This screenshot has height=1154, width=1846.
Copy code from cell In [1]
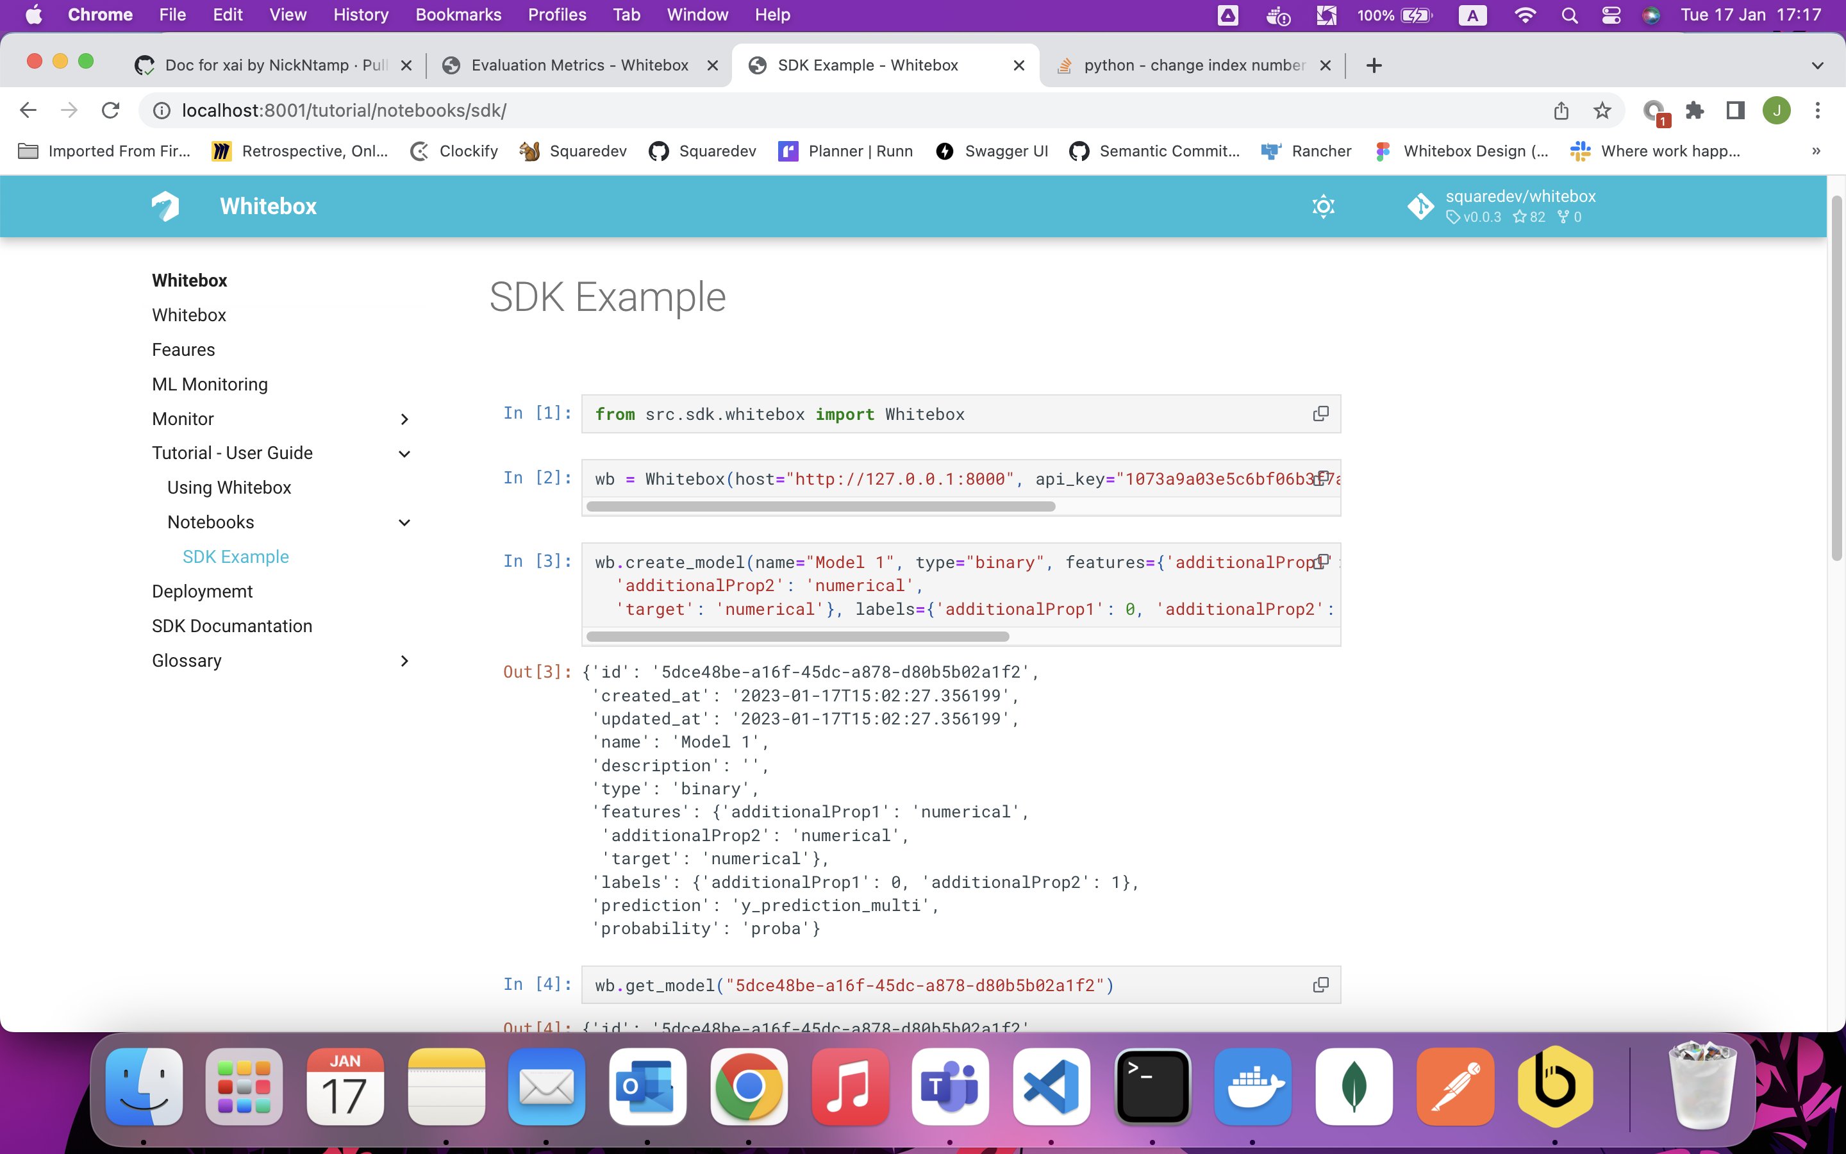click(1320, 414)
